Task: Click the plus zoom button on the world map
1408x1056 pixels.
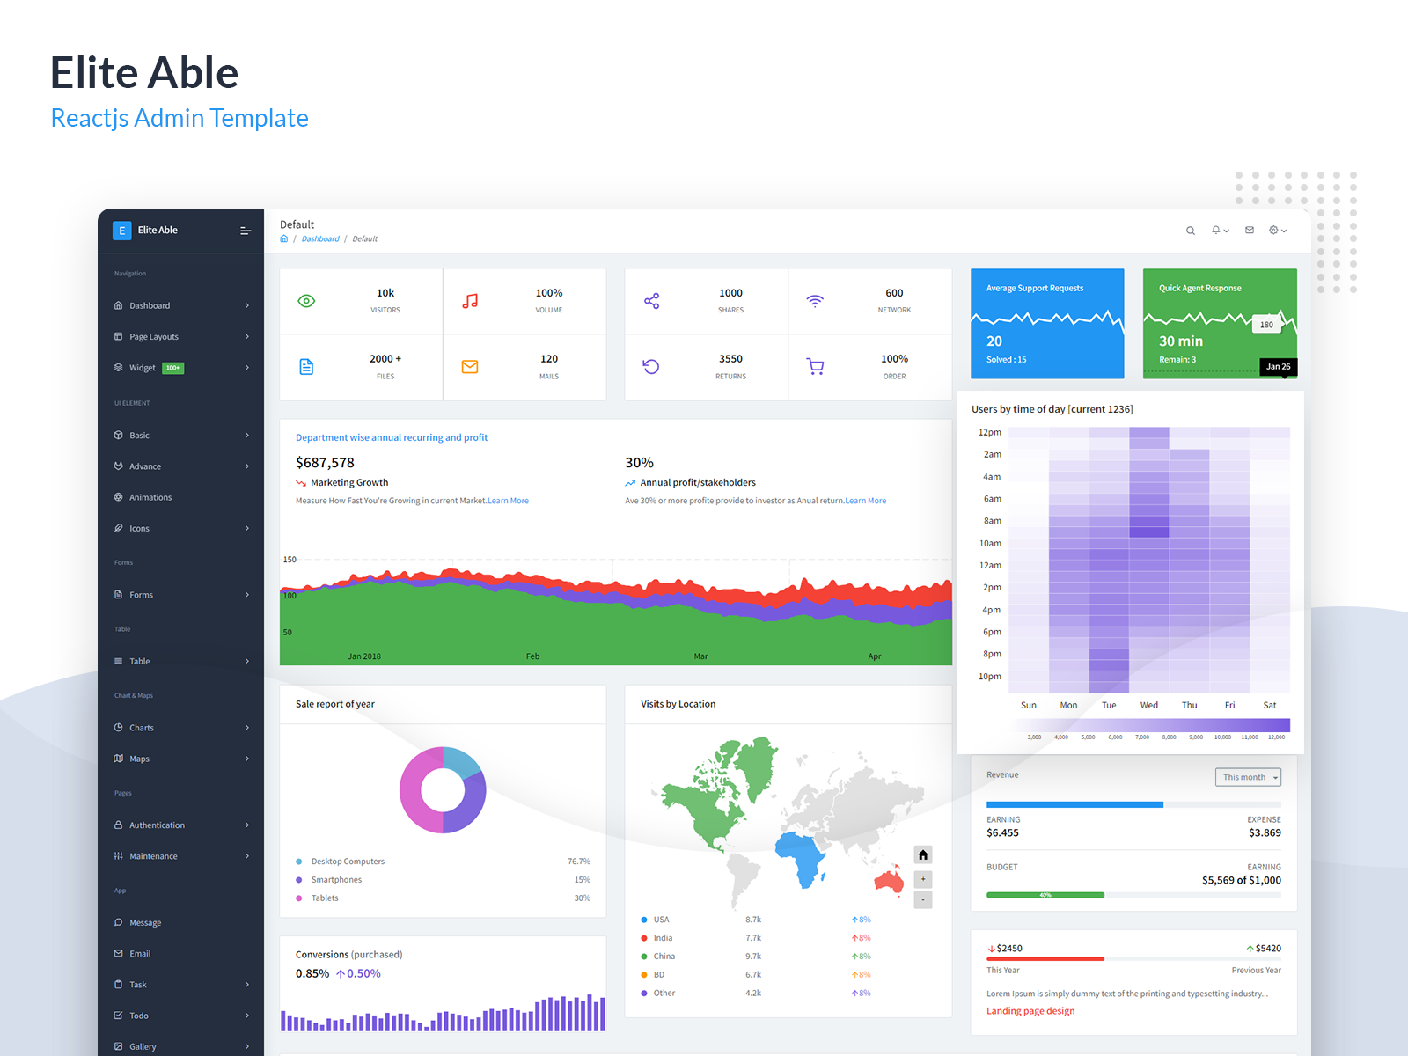Action: [922, 878]
